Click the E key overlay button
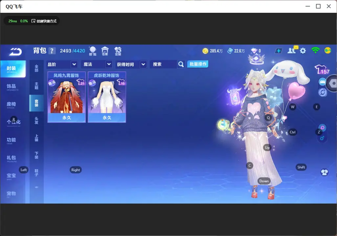 coord(317,107)
